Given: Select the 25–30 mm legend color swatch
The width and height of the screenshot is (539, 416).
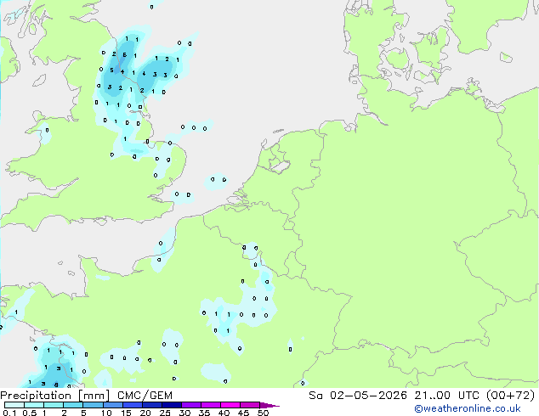Looking at the screenshot, I should [171, 405].
